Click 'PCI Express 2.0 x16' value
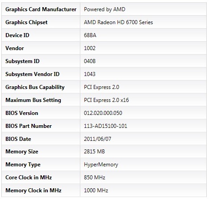 [x=106, y=100]
